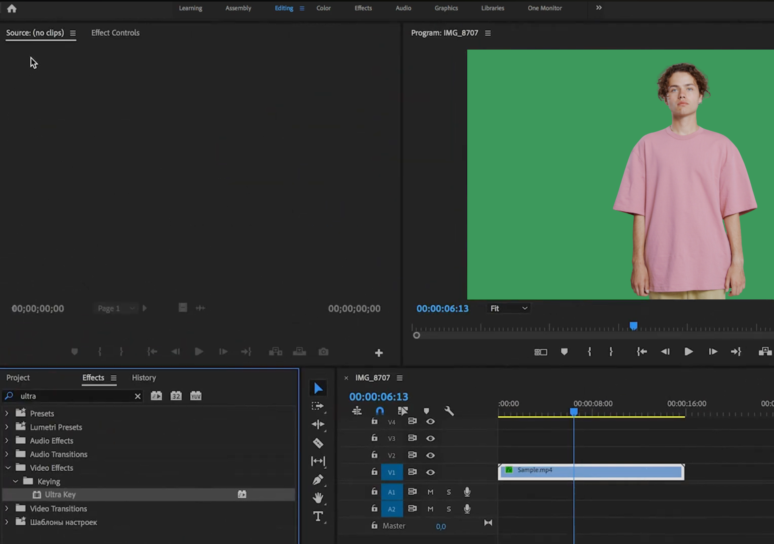Add marker in Program monitor
Image resolution: width=774 pixels, height=544 pixels.
point(564,352)
